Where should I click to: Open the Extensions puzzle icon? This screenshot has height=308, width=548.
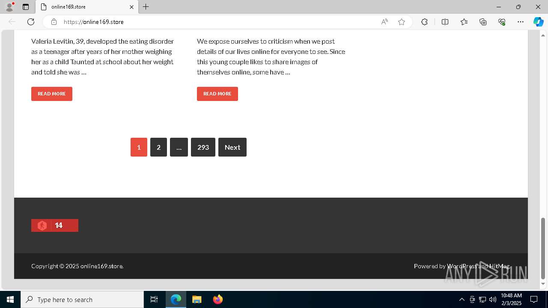424,22
